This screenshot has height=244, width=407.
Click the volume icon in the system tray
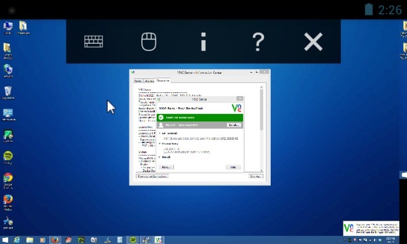[375, 240]
